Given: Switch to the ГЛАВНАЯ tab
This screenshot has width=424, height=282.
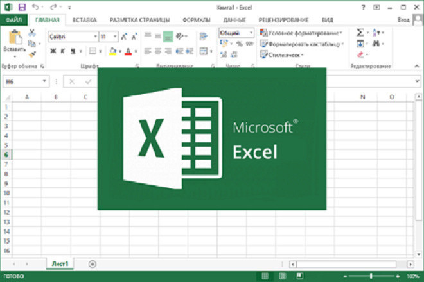Looking at the screenshot, I should pyautogui.click(x=48, y=20).
